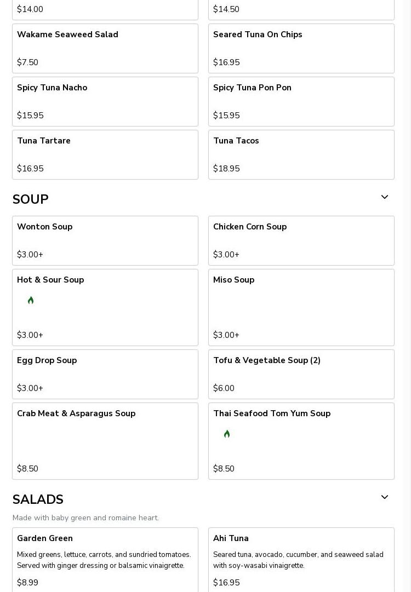
Task: Open the Ahi Tuna salad
Action: [301, 560]
